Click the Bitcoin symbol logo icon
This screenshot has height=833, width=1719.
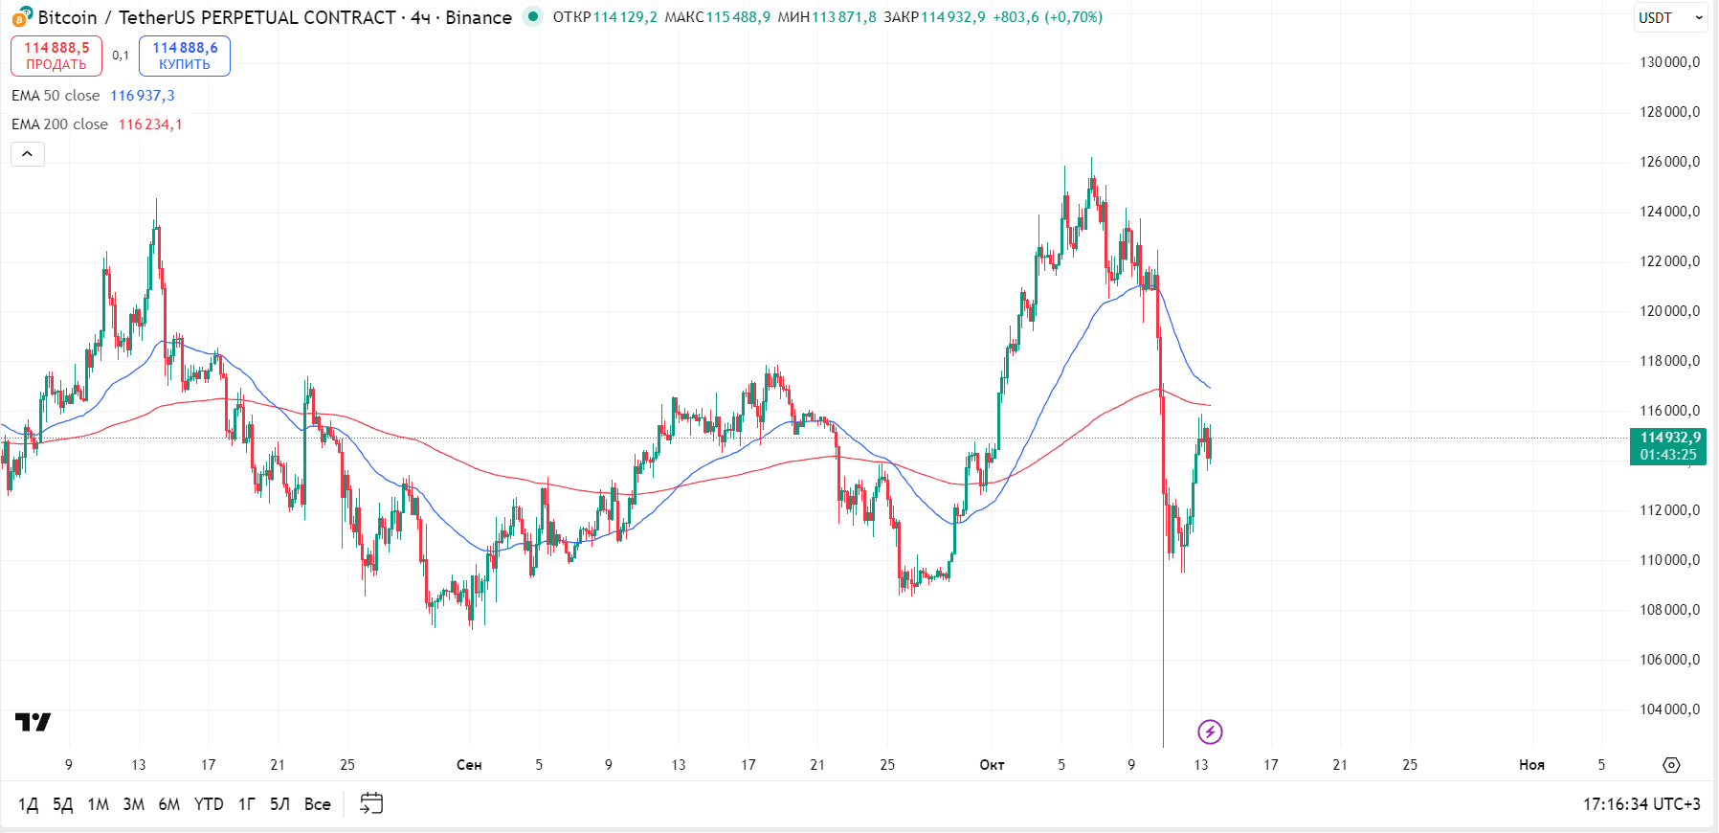tap(21, 16)
